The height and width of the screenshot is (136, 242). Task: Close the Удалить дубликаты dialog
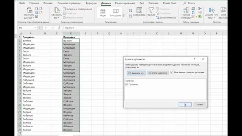coord(203,59)
